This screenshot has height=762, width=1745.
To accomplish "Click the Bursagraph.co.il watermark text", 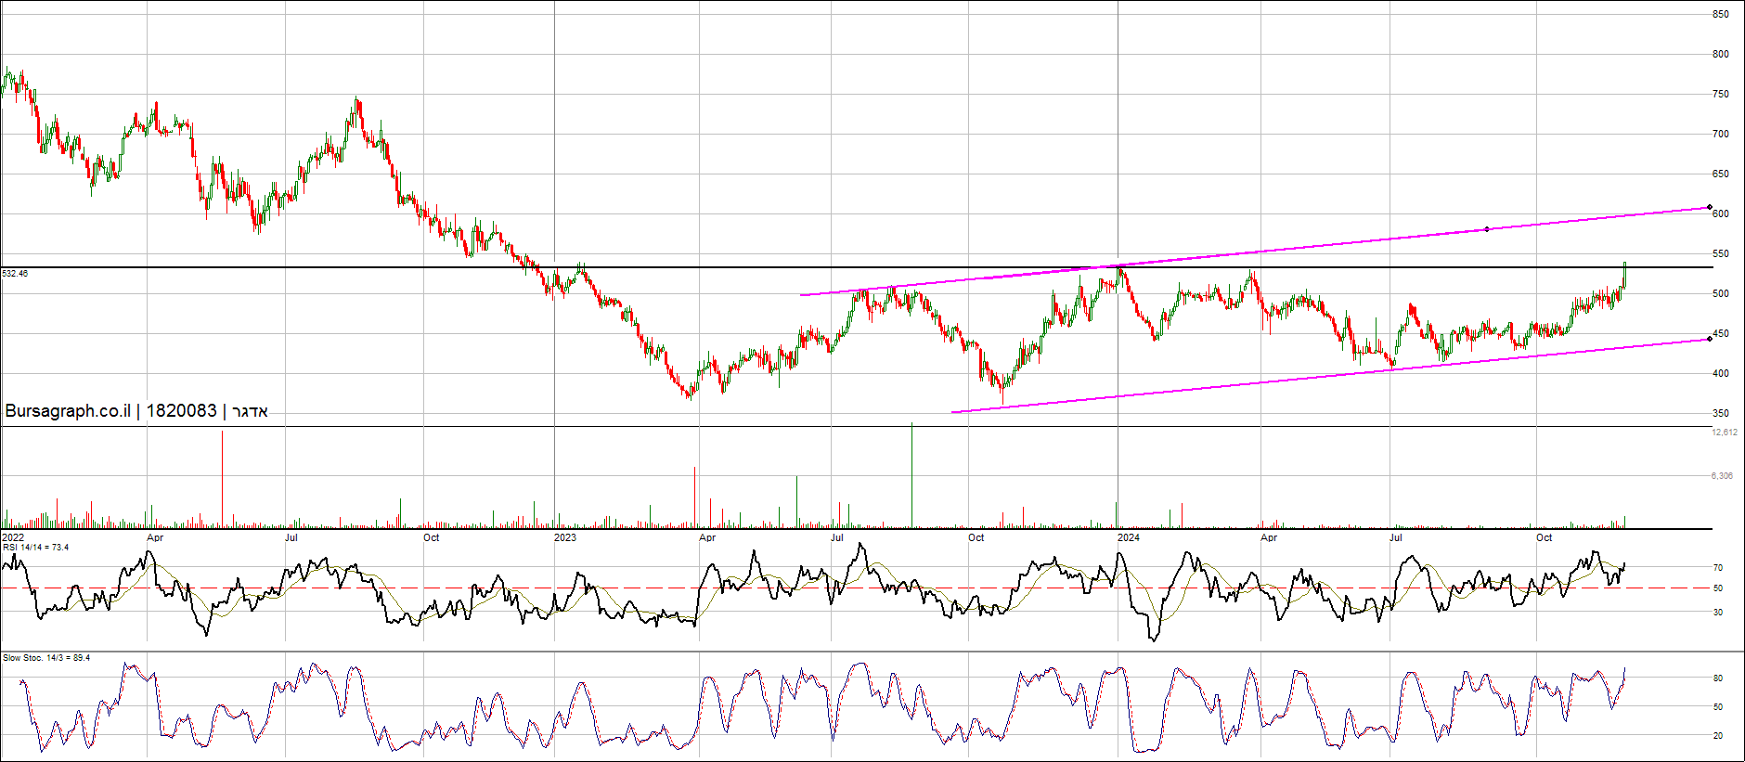I will pos(68,411).
